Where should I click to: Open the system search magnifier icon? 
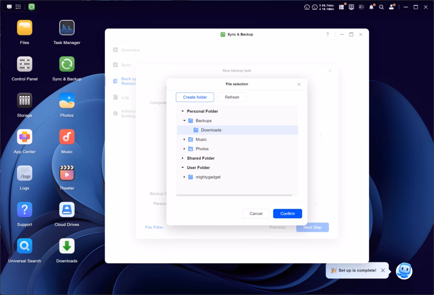point(381,7)
